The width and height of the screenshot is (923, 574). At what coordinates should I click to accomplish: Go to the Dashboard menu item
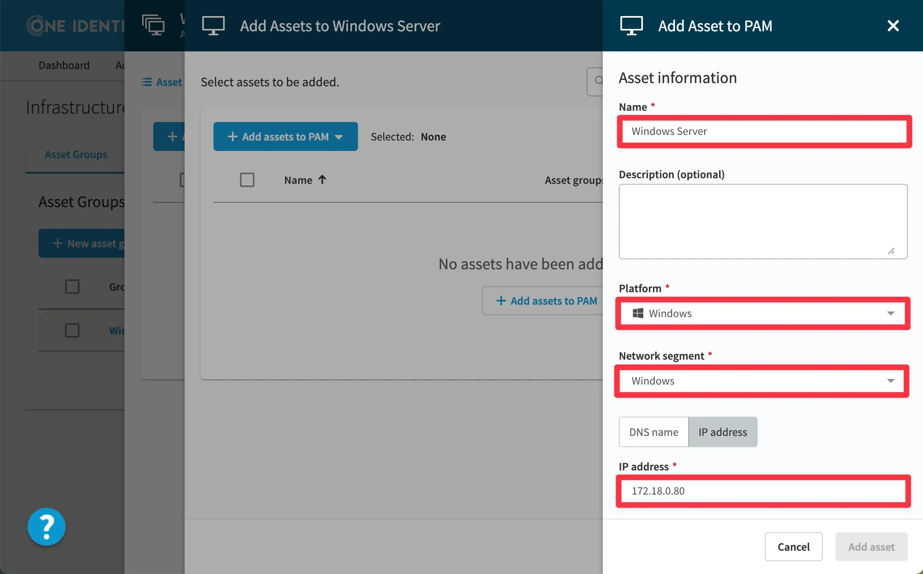coord(64,65)
